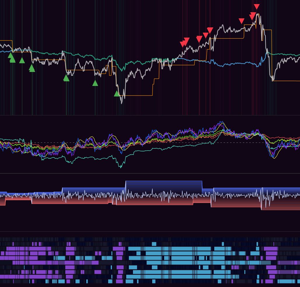Click the gray price line's highest peak

tap(258, 14)
